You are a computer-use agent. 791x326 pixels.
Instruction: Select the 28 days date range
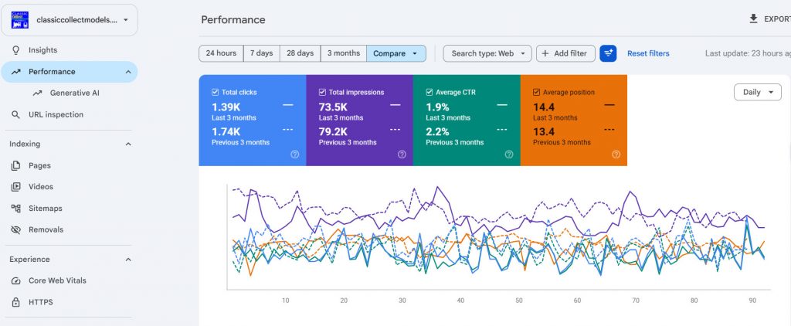coord(300,53)
